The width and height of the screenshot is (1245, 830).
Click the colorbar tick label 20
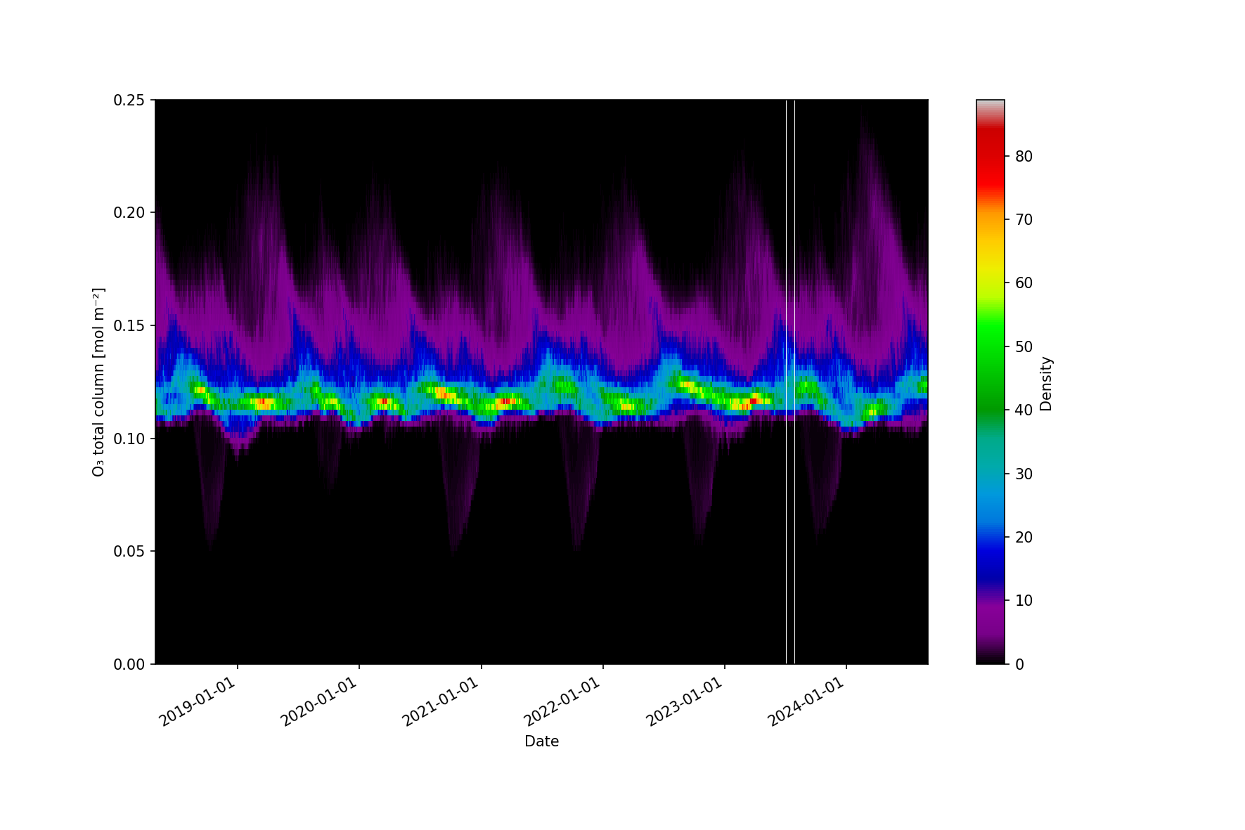coord(1024,538)
